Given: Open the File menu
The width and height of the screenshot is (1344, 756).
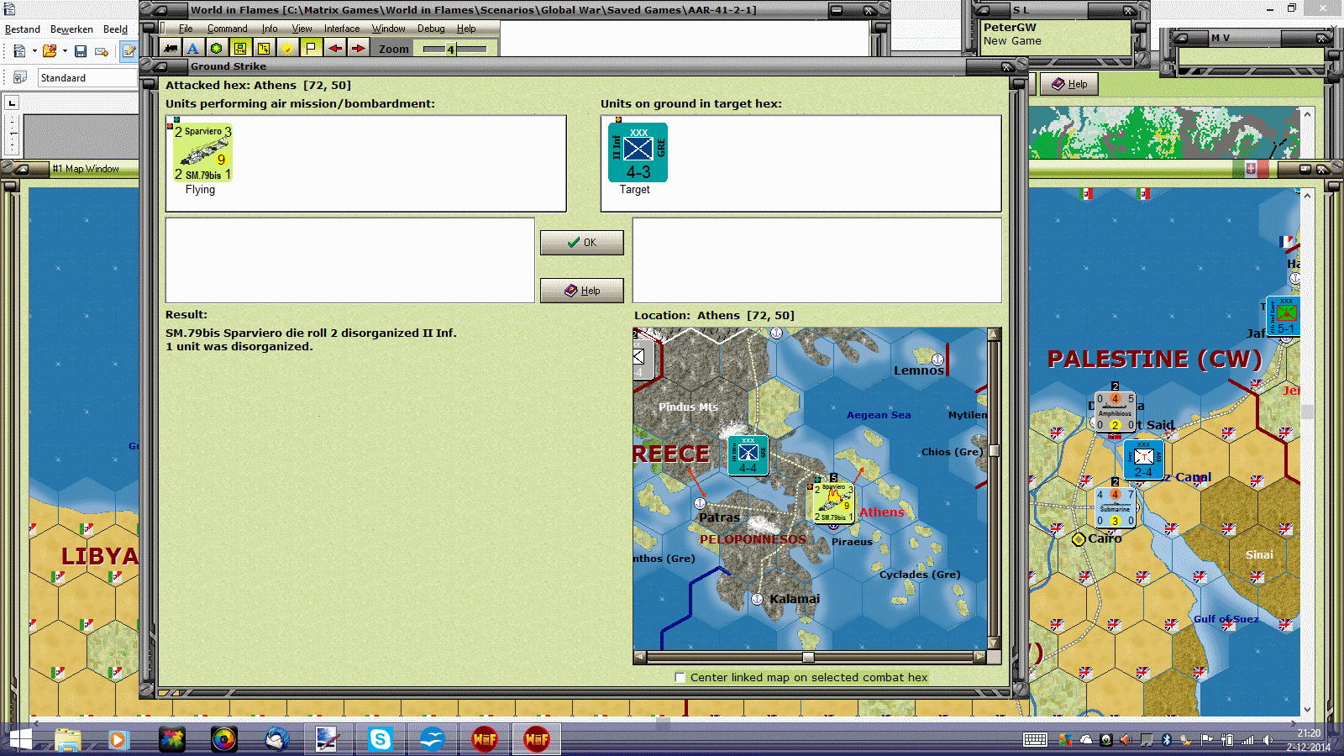Looking at the screenshot, I should [x=186, y=29].
